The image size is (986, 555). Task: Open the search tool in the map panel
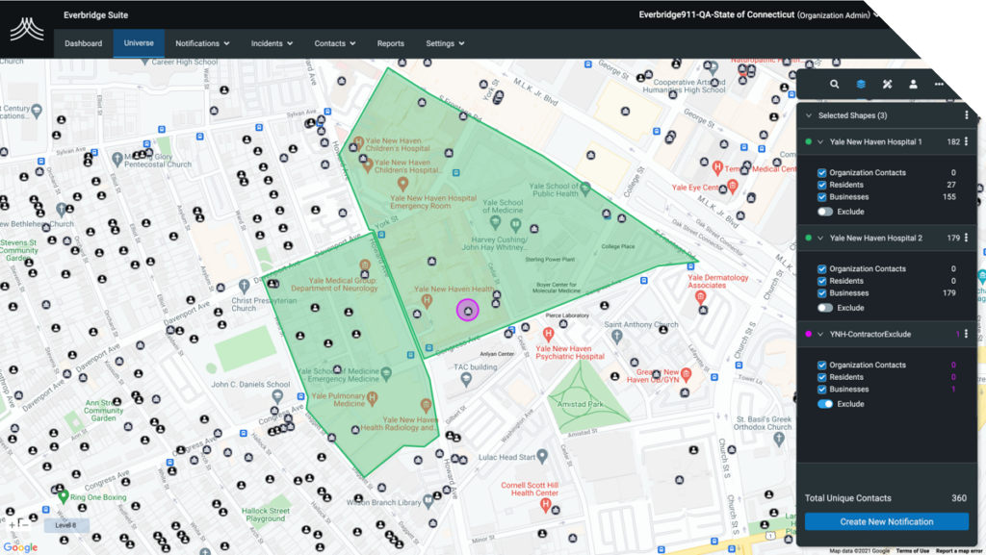coord(835,84)
